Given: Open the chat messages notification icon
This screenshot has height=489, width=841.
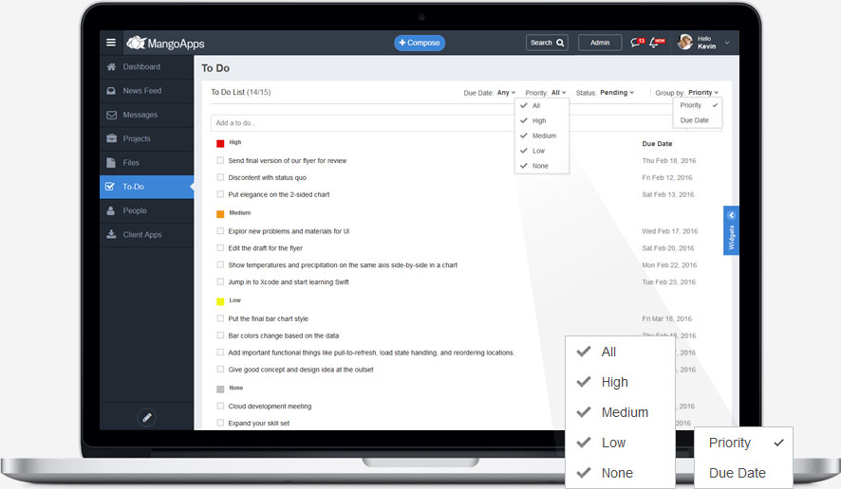Looking at the screenshot, I should [x=637, y=43].
